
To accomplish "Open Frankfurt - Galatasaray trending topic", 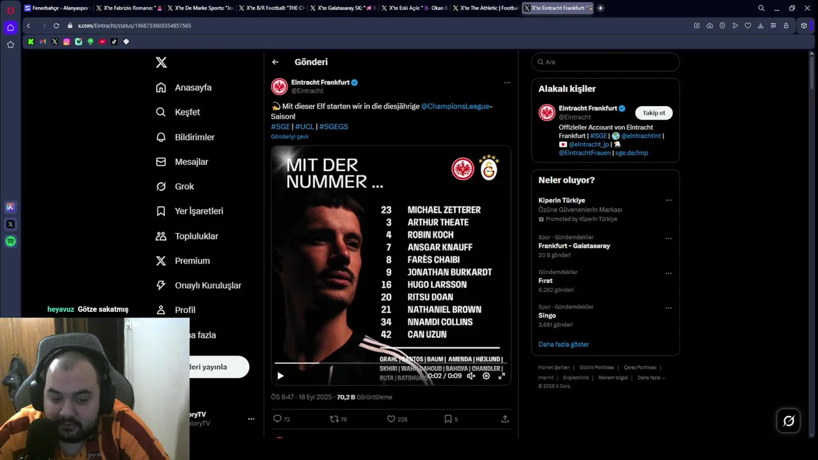I will [574, 246].
